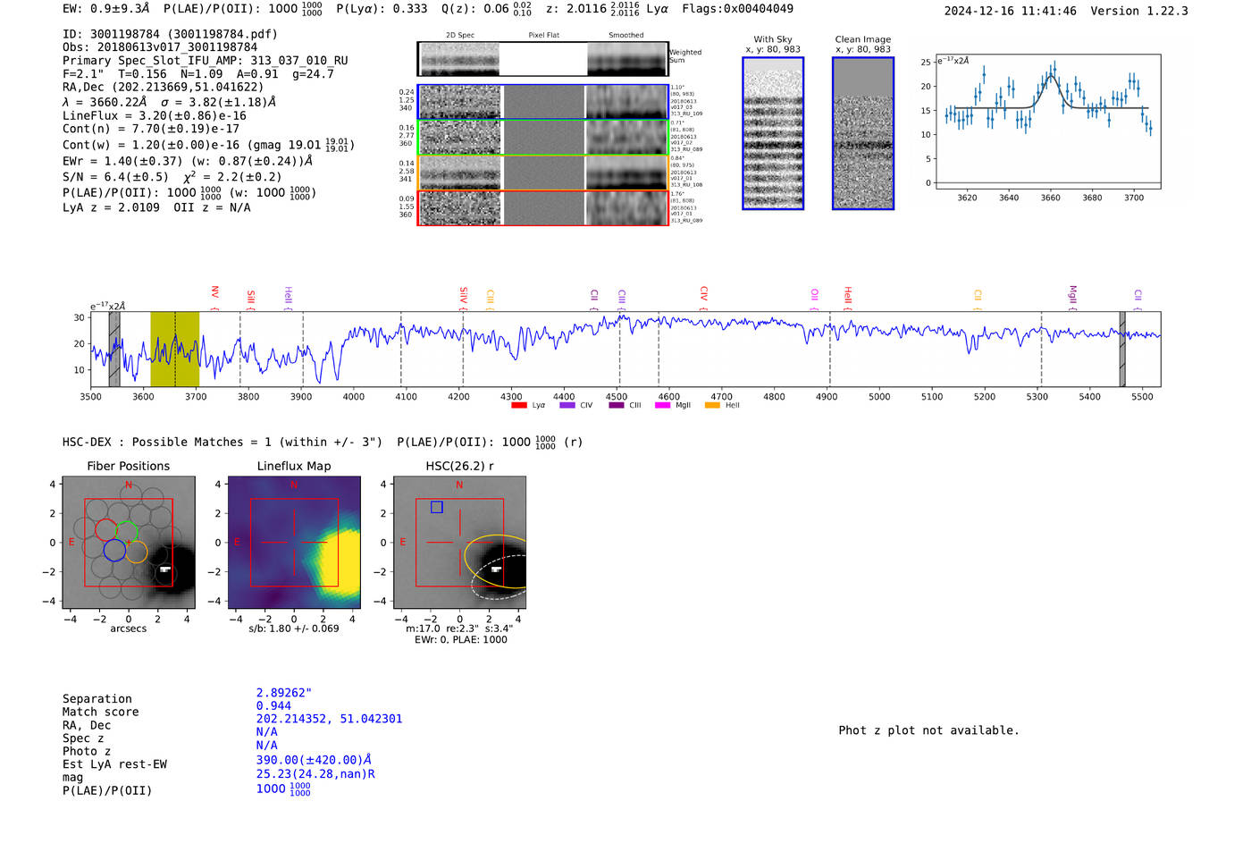Image resolution: width=1251 pixels, height=852 pixels.
Task: Select the red-bordered 2D spectrum row
Action: (x=542, y=207)
